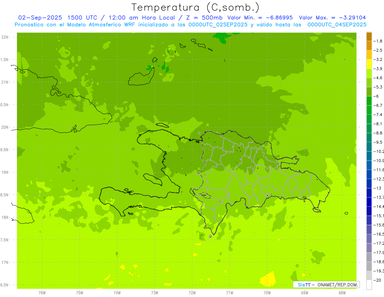Click the '21N' latitude label
The image size is (384, 297).
[x=5, y=82]
